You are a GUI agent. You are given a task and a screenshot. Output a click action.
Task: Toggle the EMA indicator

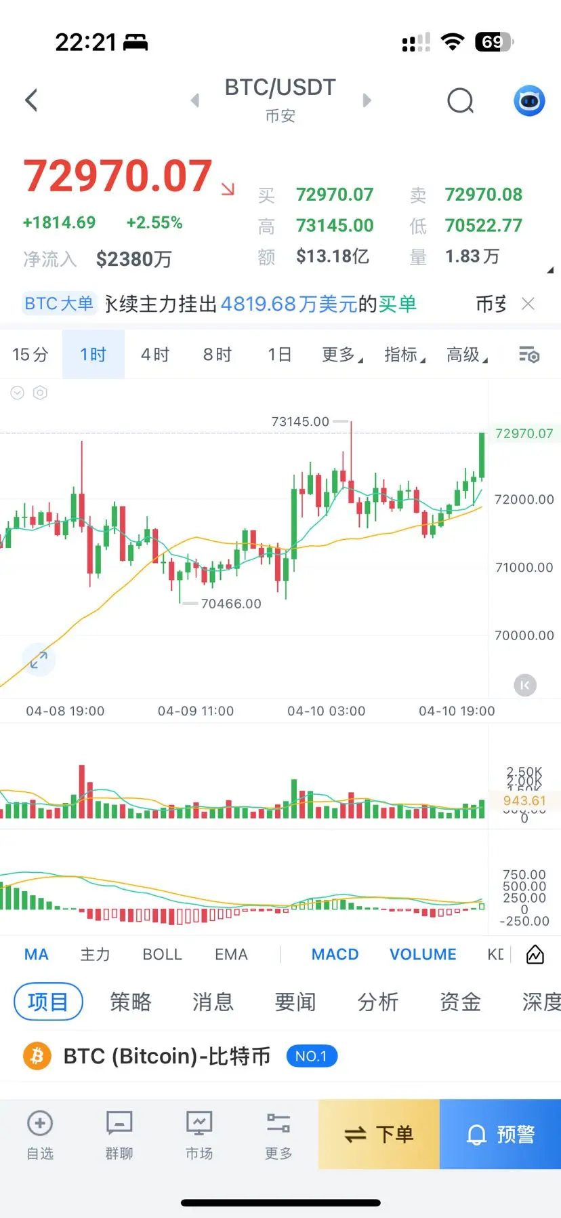(x=231, y=954)
